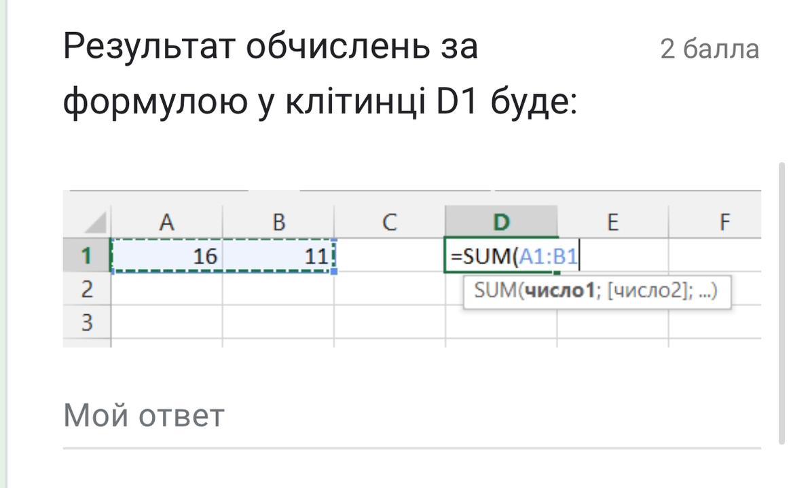Select column F header
The image size is (791, 488).
pos(724,222)
